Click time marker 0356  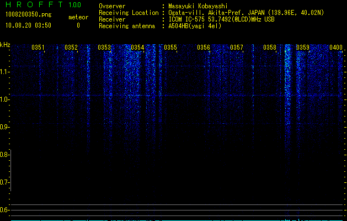[x=204, y=48]
